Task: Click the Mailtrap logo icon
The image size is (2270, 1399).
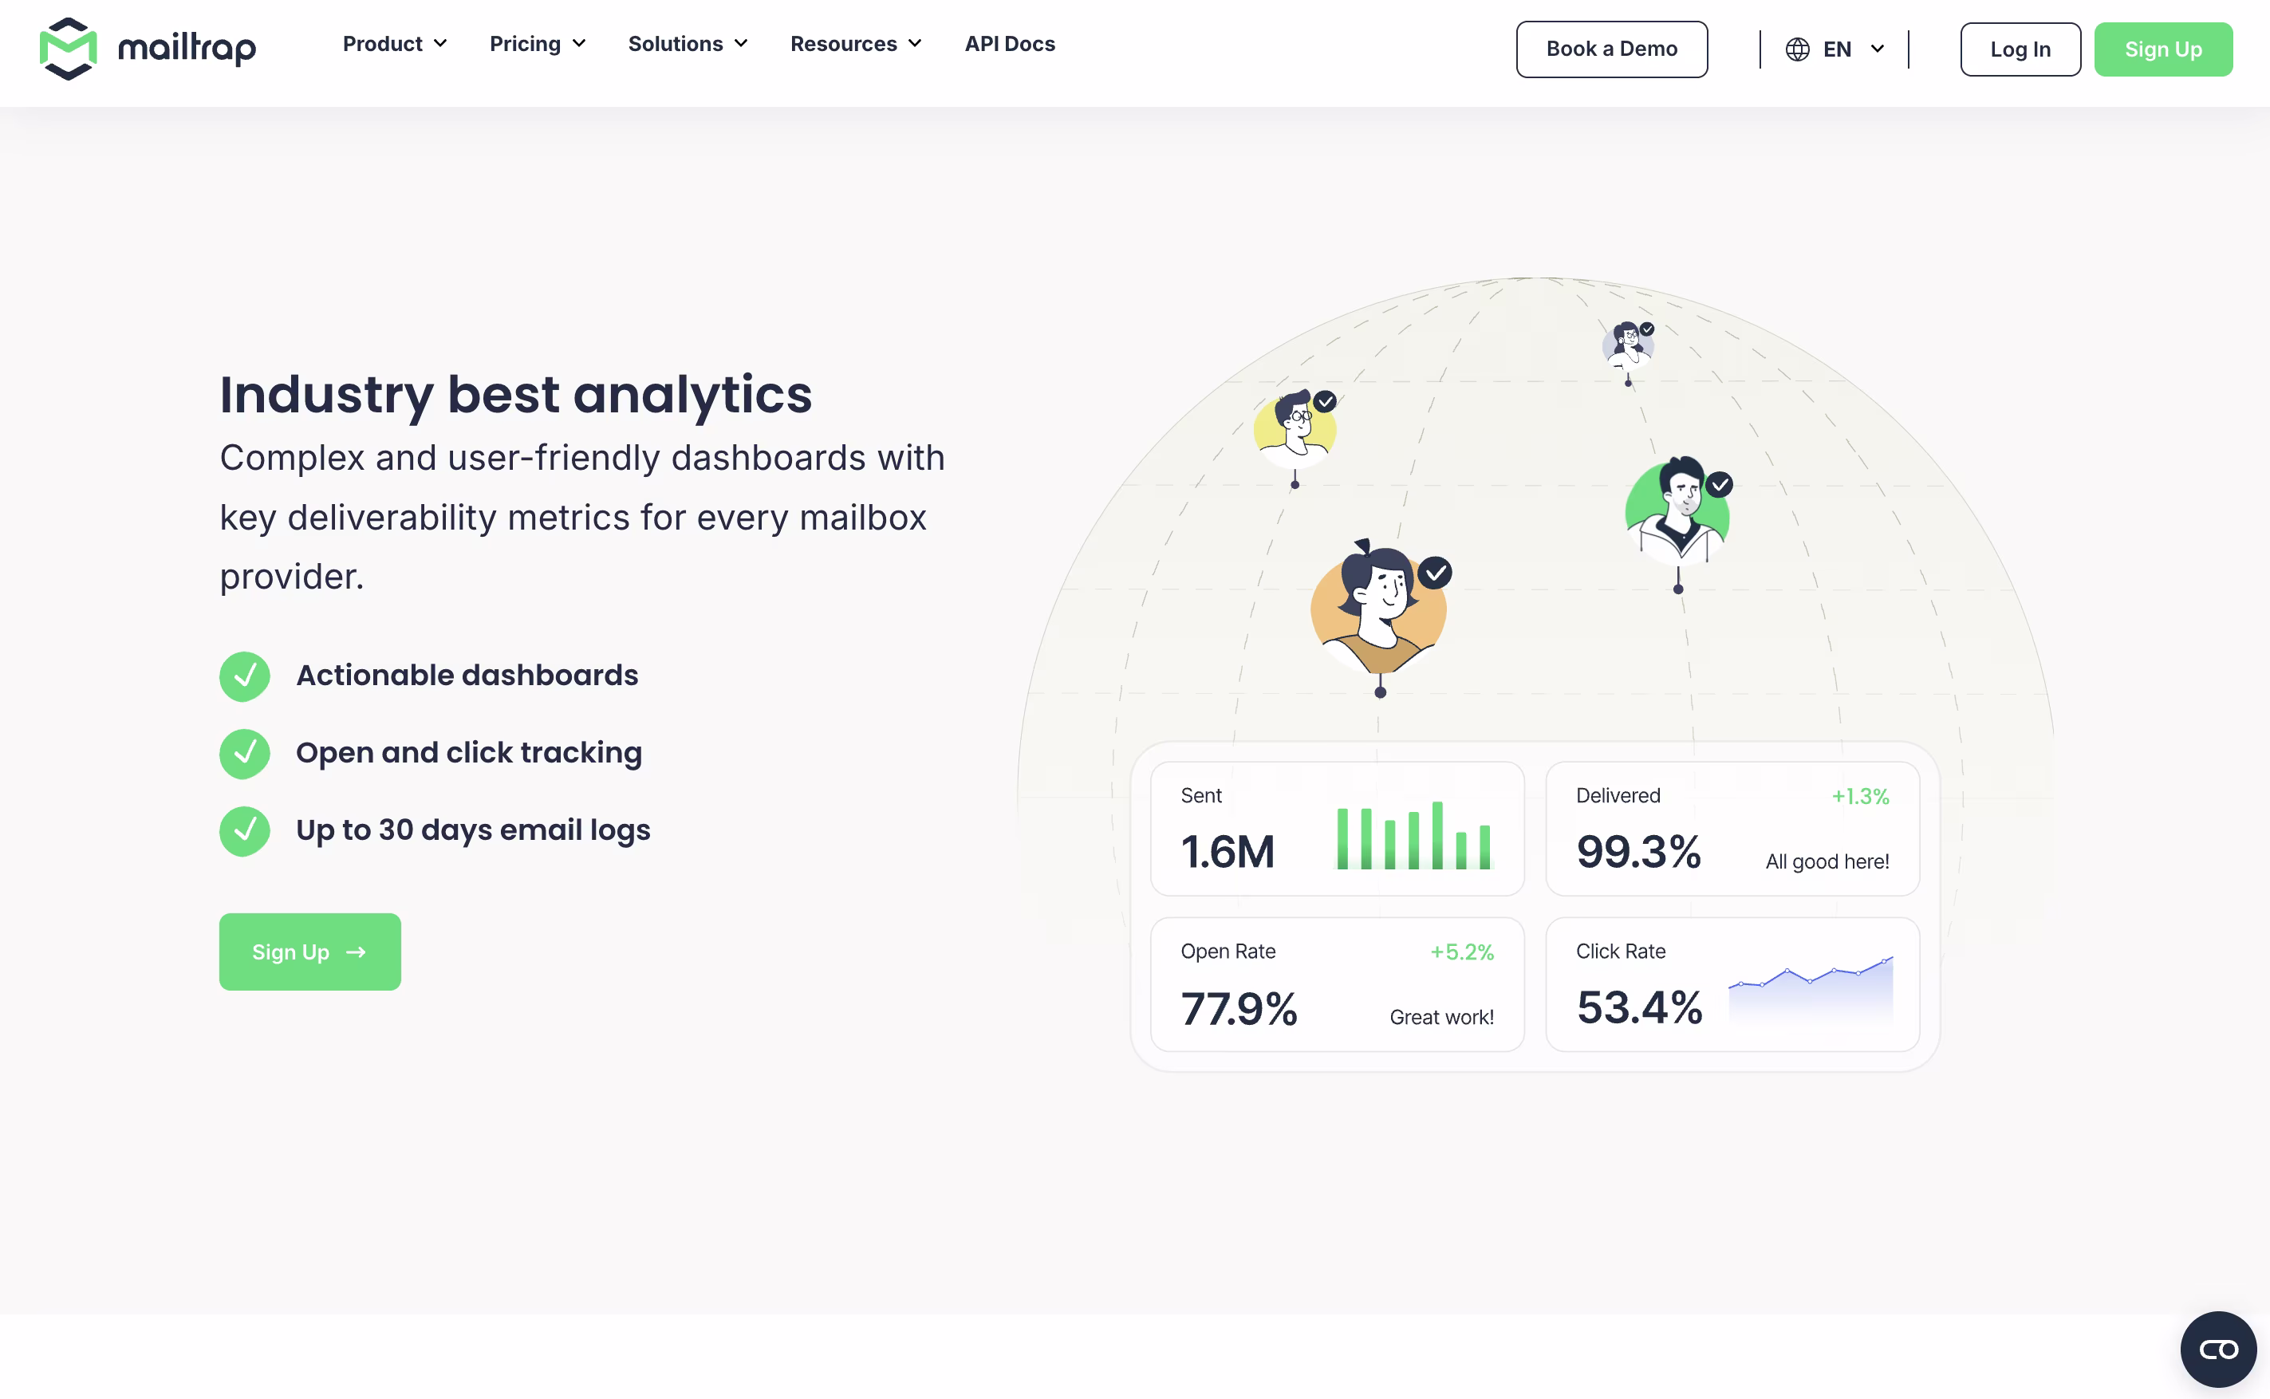Action: pos(68,48)
